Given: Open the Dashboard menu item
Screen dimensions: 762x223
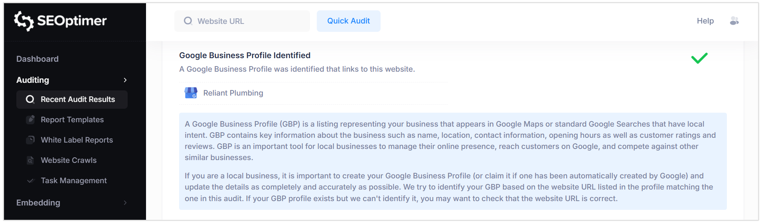Looking at the screenshot, I should point(38,59).
